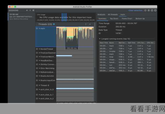Select the handl... event row in the table
The width and height of the screenshot is (165, 114).
coord(127,62)
